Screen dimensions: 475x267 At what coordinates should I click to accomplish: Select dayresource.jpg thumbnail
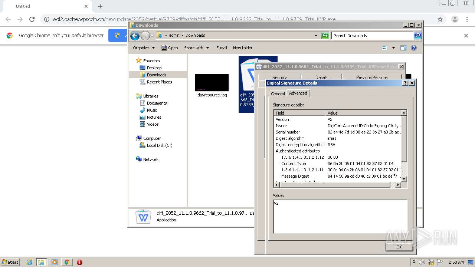pos(212,82)
